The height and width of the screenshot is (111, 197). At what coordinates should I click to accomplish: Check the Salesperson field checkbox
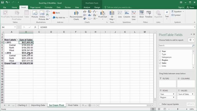point(160,57)
